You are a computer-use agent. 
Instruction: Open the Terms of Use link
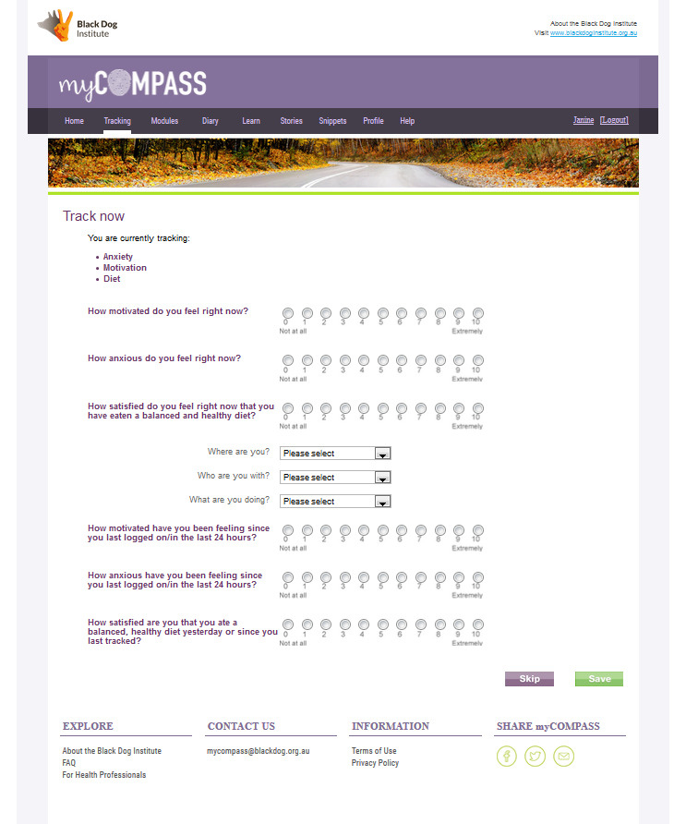click(374, 751)
